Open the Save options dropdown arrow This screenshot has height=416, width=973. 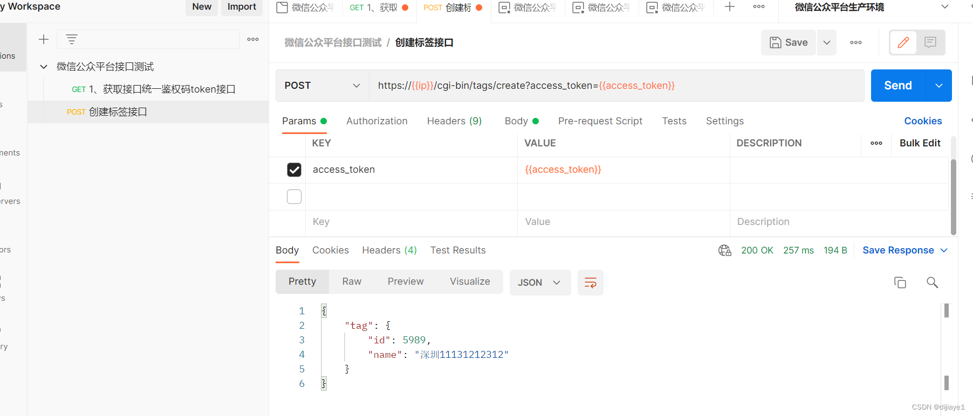pyautogui.click(x=827, y=43)
